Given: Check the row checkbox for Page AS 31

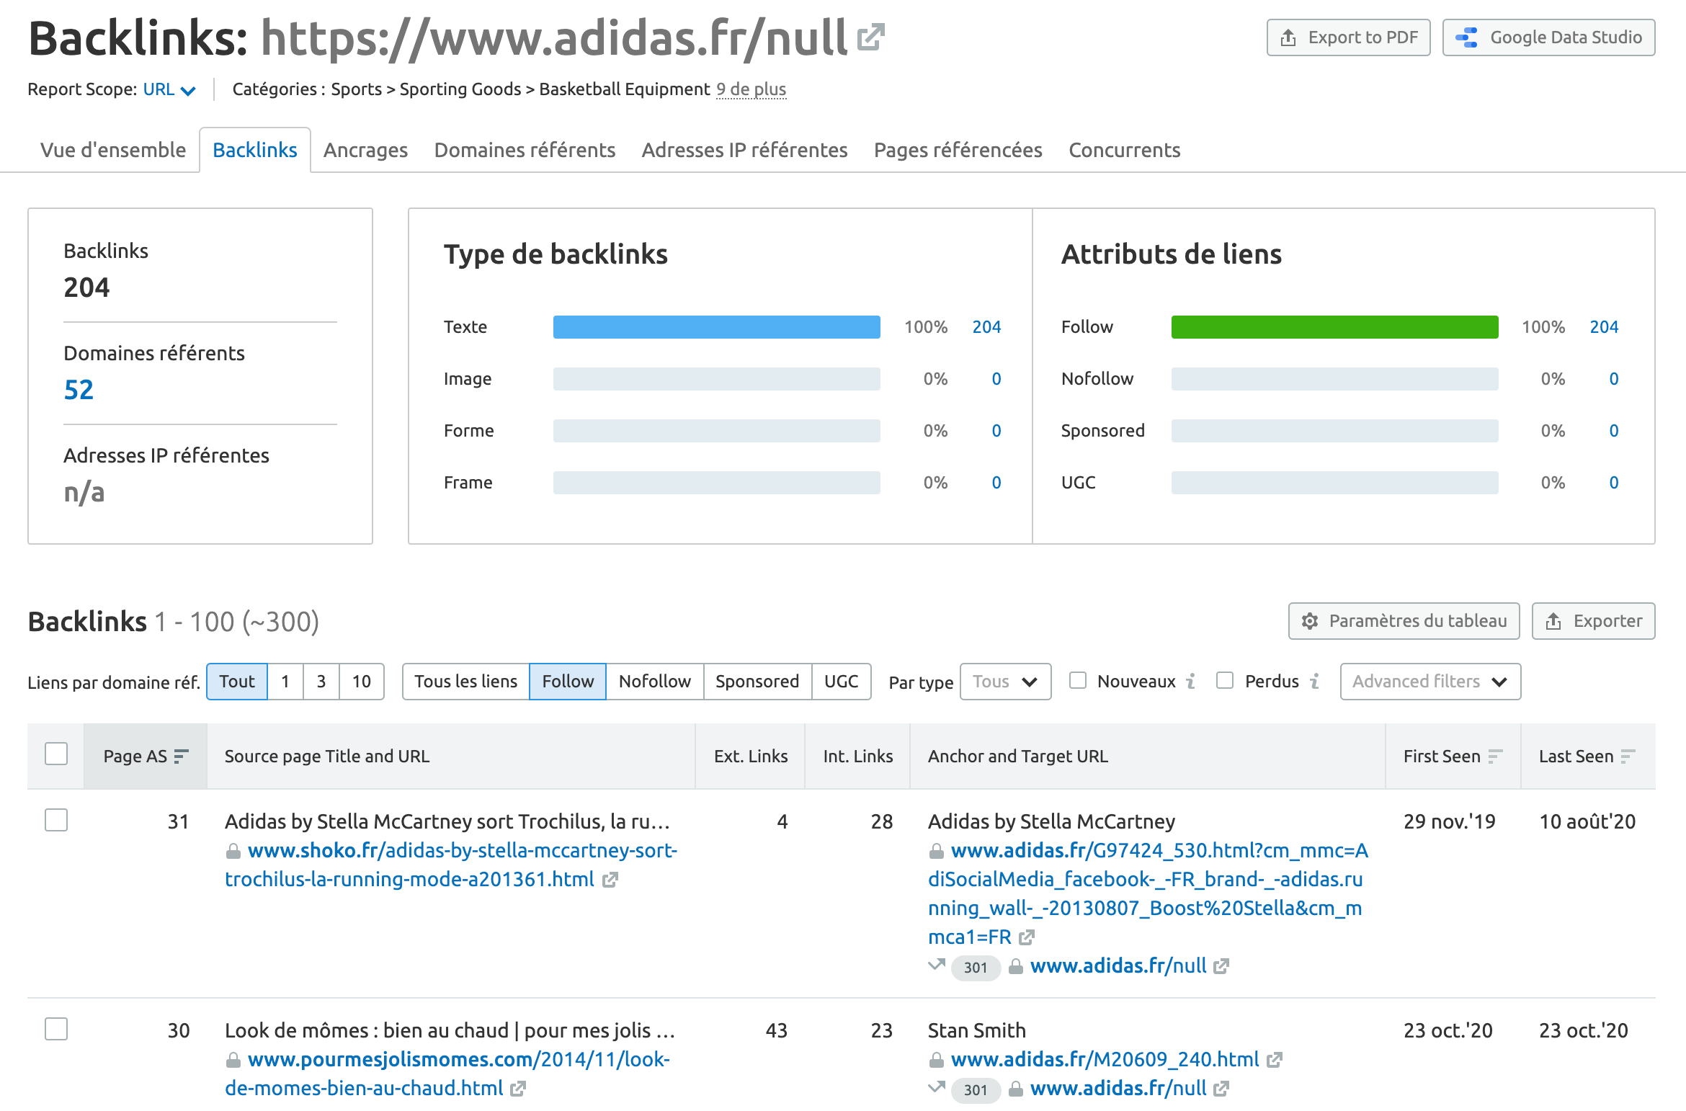Looking at the screenshot, I should coord(56,820).
